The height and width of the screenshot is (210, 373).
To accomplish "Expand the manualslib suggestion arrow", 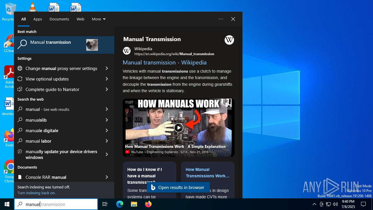I will [x=107, y=120].
